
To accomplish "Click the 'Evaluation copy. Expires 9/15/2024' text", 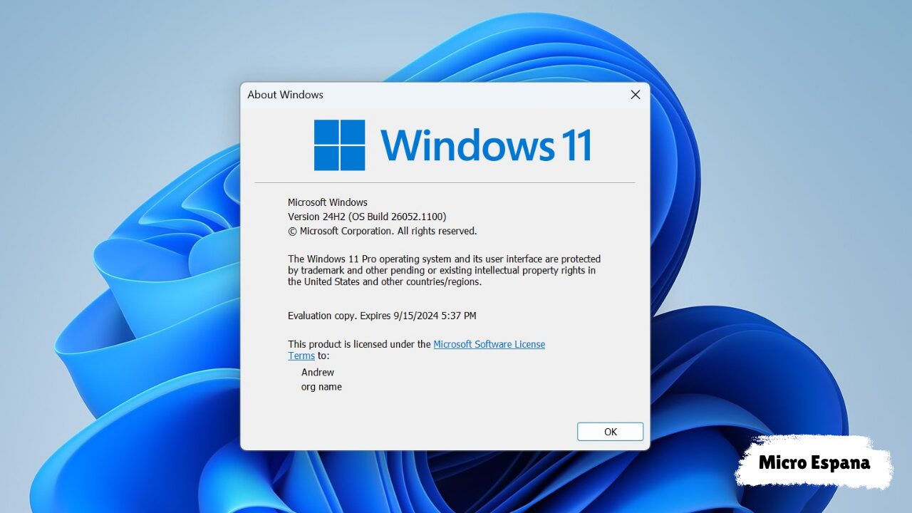I will point(382,316).
